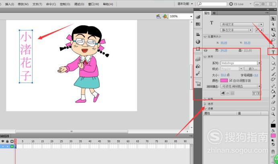Toggle the selectable text button
Screen dimensions: 278x164
click(223, 93)
